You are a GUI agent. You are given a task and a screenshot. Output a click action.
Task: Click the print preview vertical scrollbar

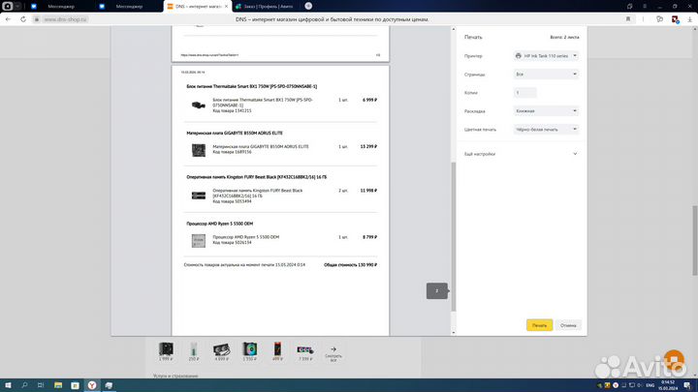point(454,236)
